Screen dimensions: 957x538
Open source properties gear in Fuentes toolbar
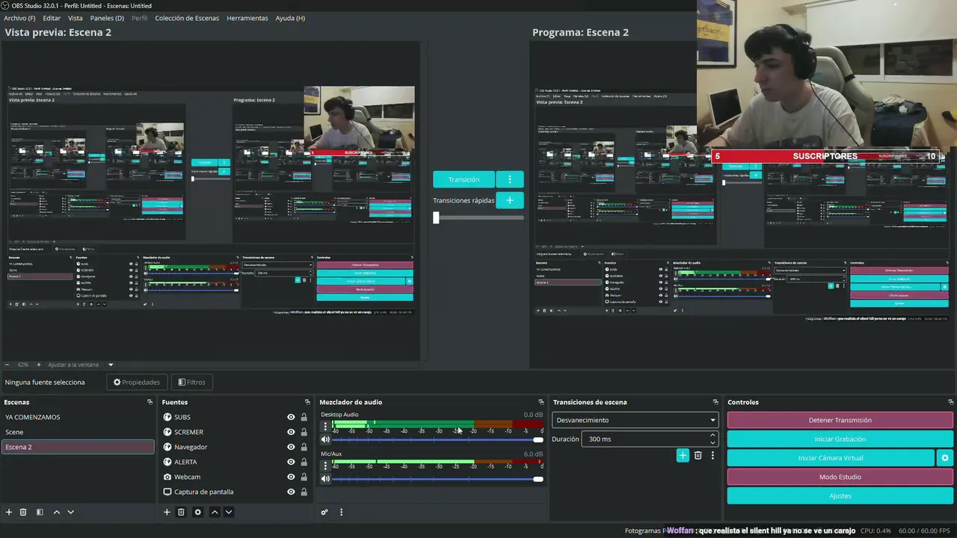(x=197, y=512)
